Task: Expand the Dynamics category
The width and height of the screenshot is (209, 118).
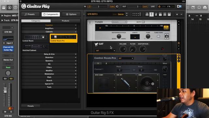Action: pyautogui.click(x=49, y=61)
